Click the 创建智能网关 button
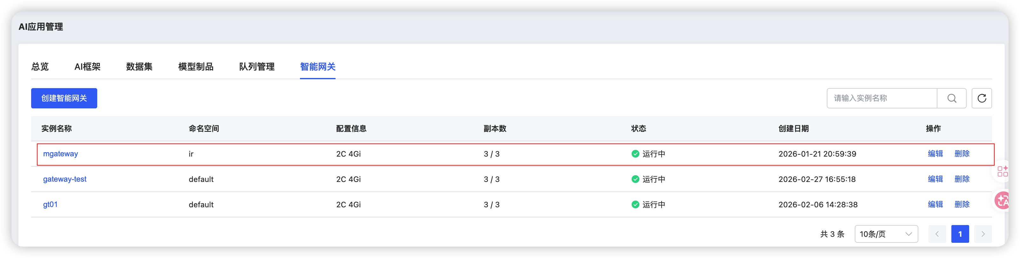 click(64, 98)
